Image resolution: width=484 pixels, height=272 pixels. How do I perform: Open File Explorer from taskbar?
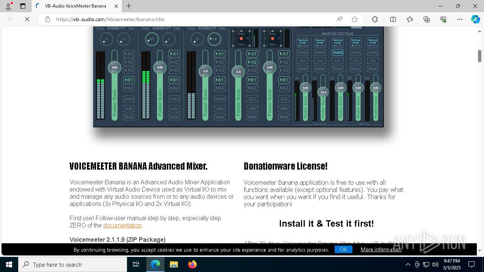coord(174,264)
